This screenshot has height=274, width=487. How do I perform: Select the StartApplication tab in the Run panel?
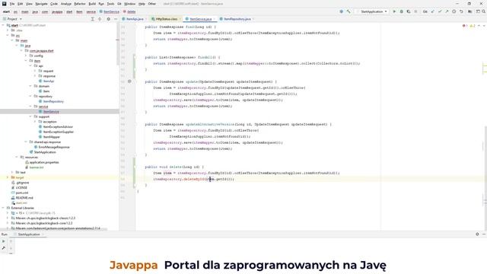[x=29, y=234]
